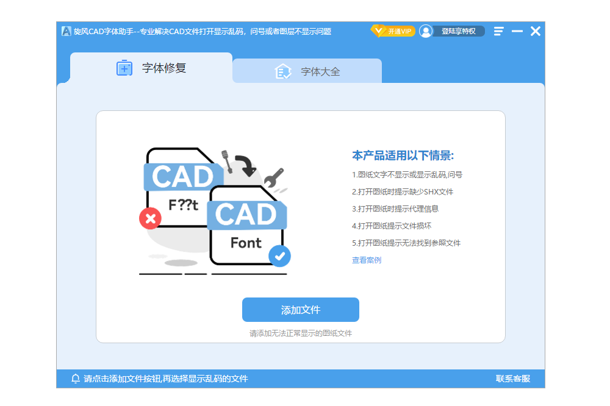Image resolution: width=610 pixels, height=406 pixels.
Task: Click the 旋风CAD app logo in title bar
Action: tap(66, 31)
